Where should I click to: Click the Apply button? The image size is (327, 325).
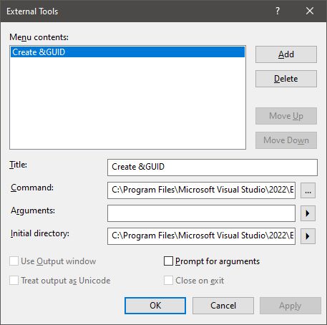click(291, 306)
